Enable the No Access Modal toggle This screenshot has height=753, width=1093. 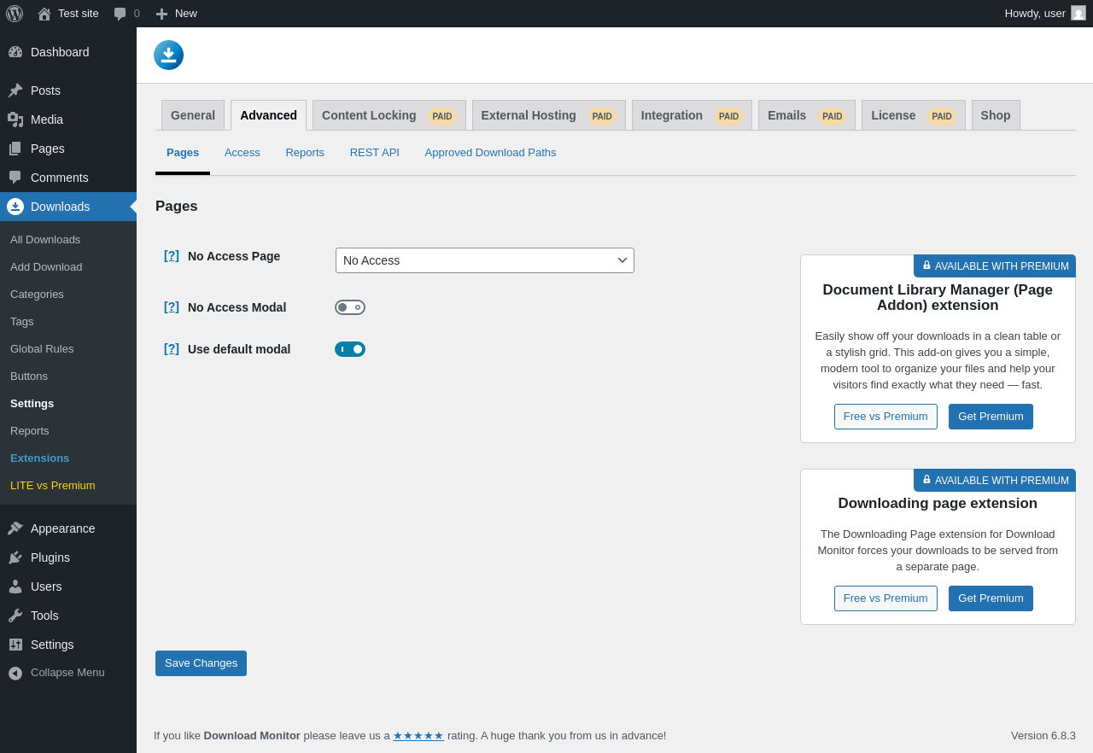350,307
